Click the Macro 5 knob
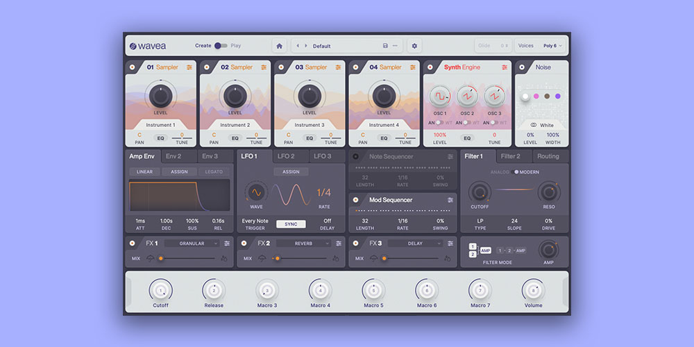Viewport: 694px width, 347px height. pyautogui.click(x=373, y=290)
